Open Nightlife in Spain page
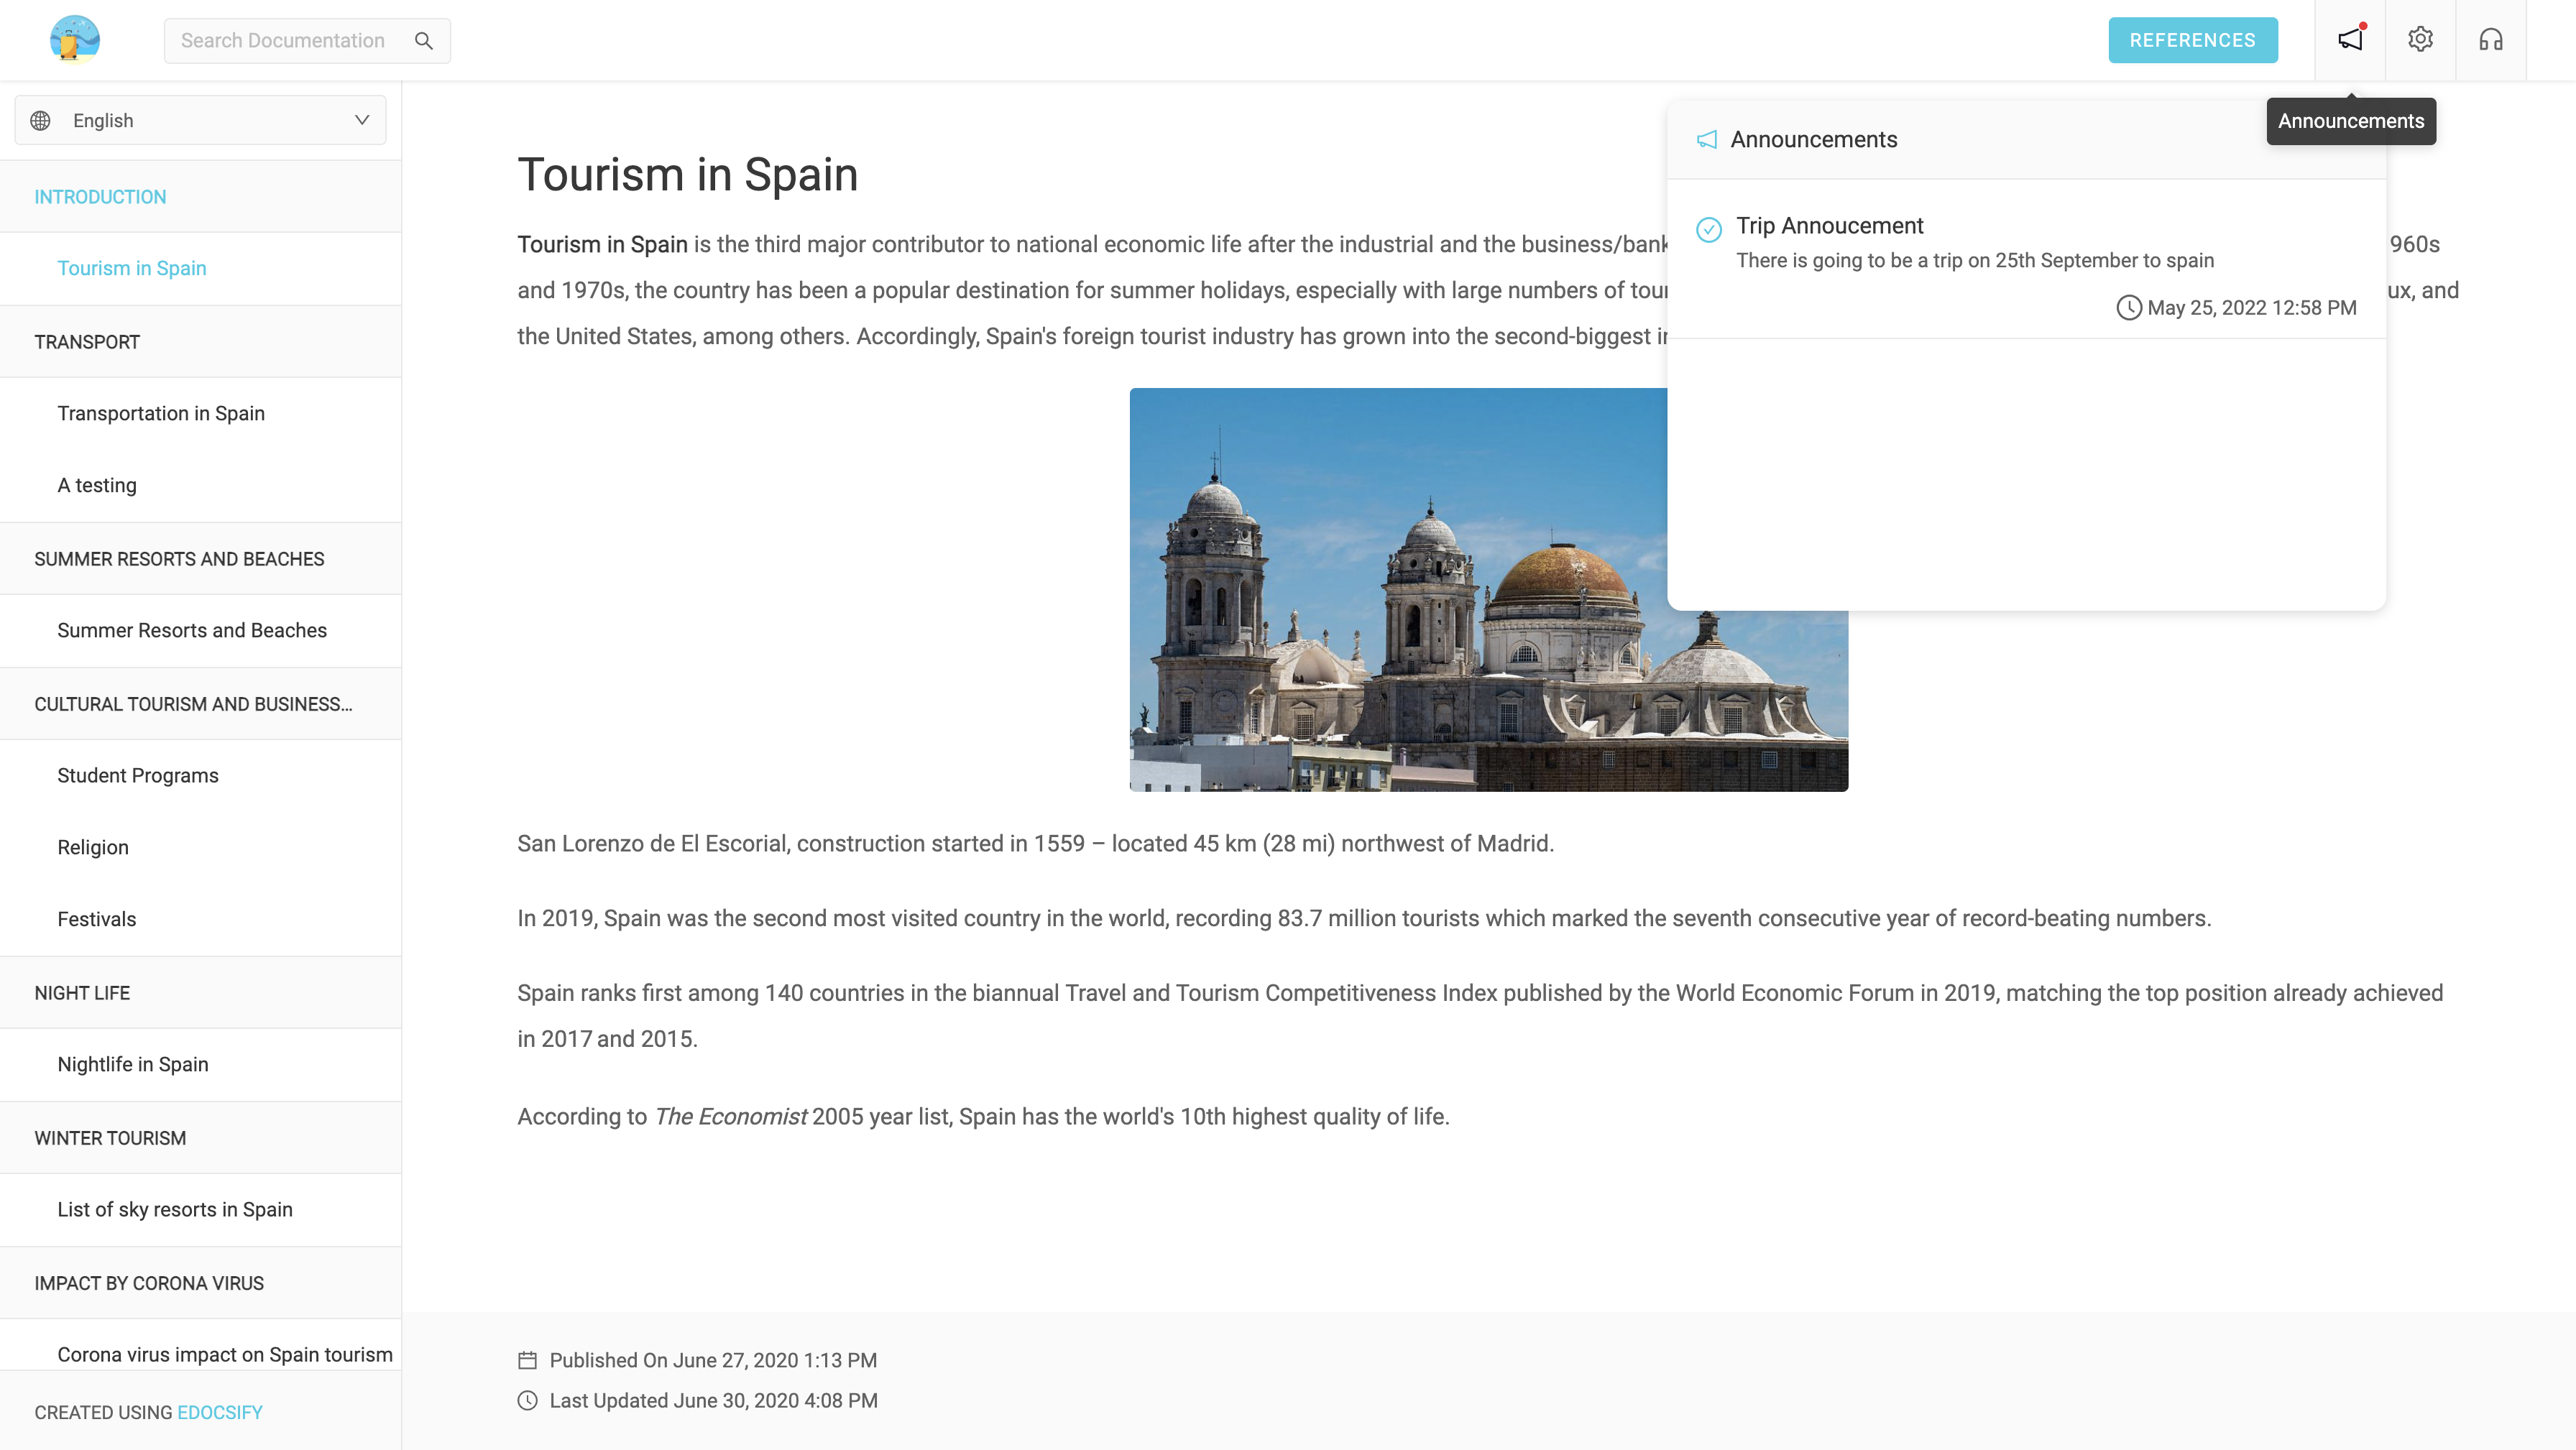This screenshot has height=1450, width=2576. [201, 1065]
